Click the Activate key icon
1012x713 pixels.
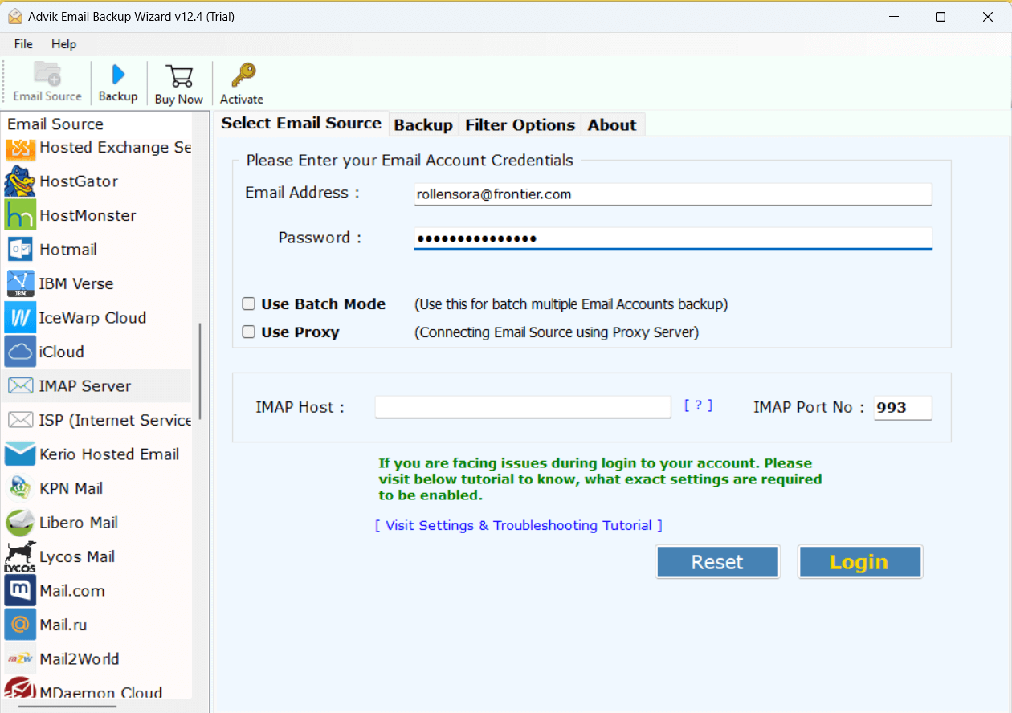click(243, 75)
